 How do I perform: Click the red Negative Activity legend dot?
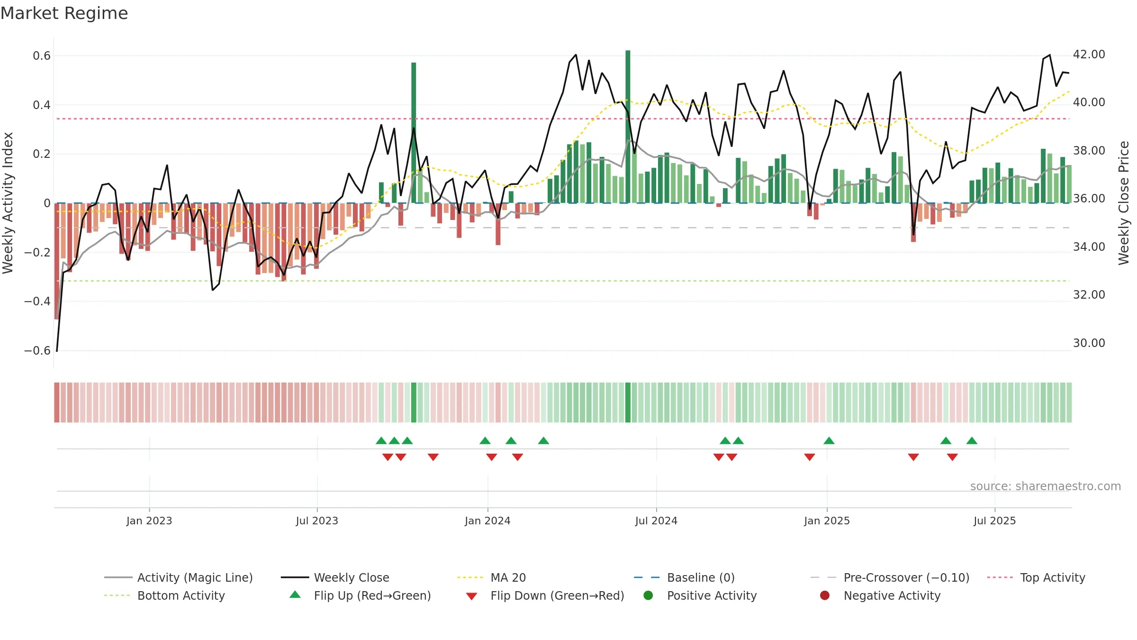pyautogui.click(x=825, y=595)
